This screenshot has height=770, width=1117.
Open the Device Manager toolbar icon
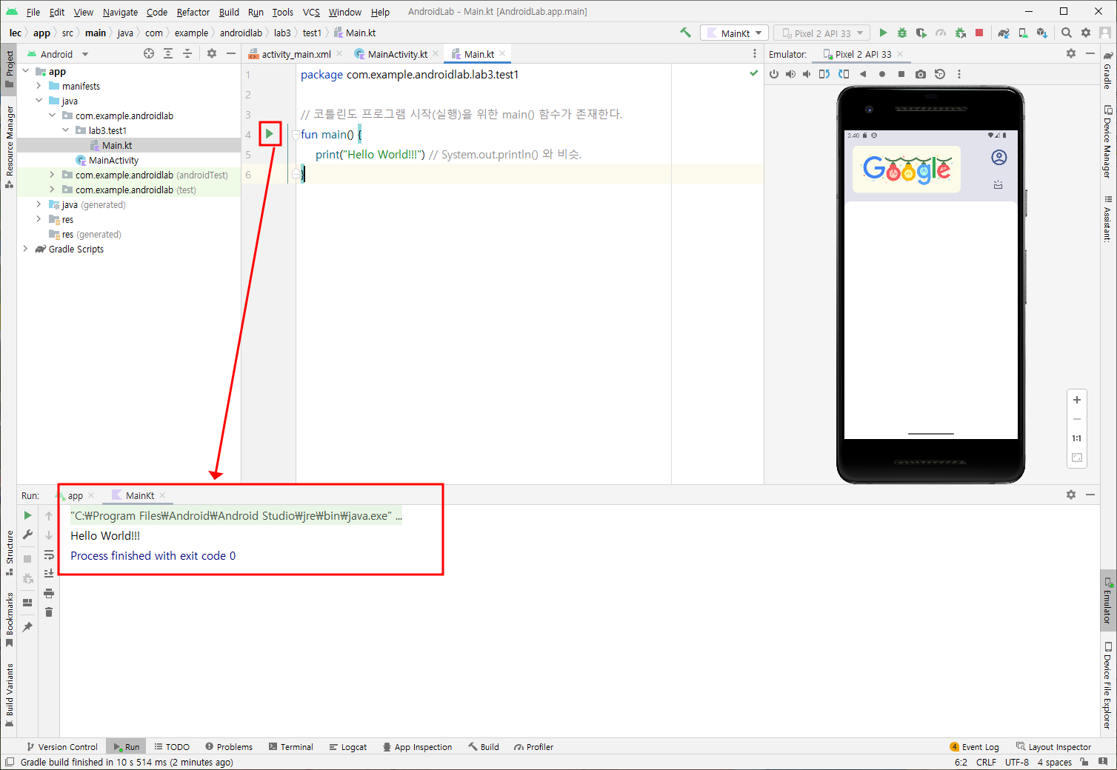1023,33
